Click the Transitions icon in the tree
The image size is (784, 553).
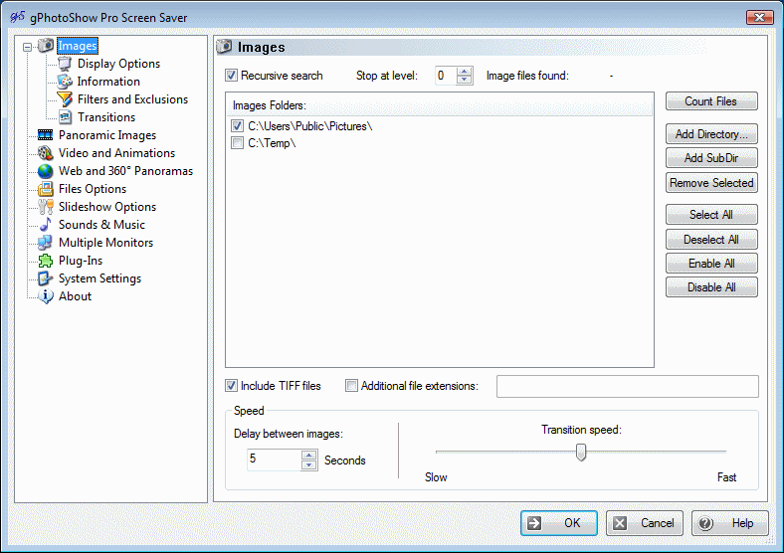[x=65, y=117]
